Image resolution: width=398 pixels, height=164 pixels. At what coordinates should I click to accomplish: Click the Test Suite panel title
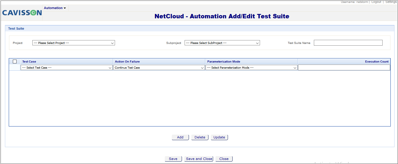(16, 28)
